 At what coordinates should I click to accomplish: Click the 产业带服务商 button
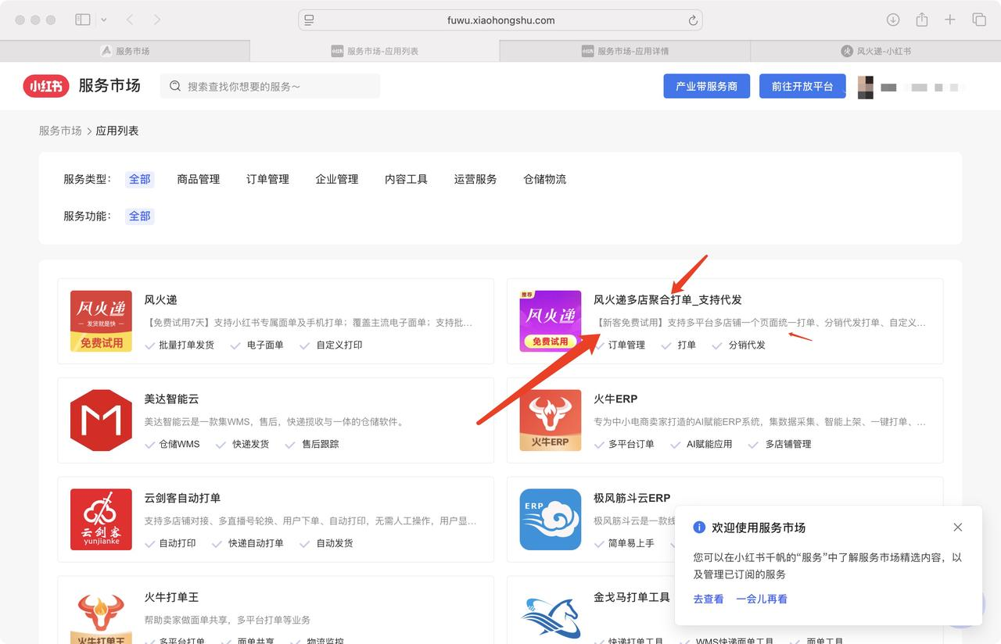[706, 86]
